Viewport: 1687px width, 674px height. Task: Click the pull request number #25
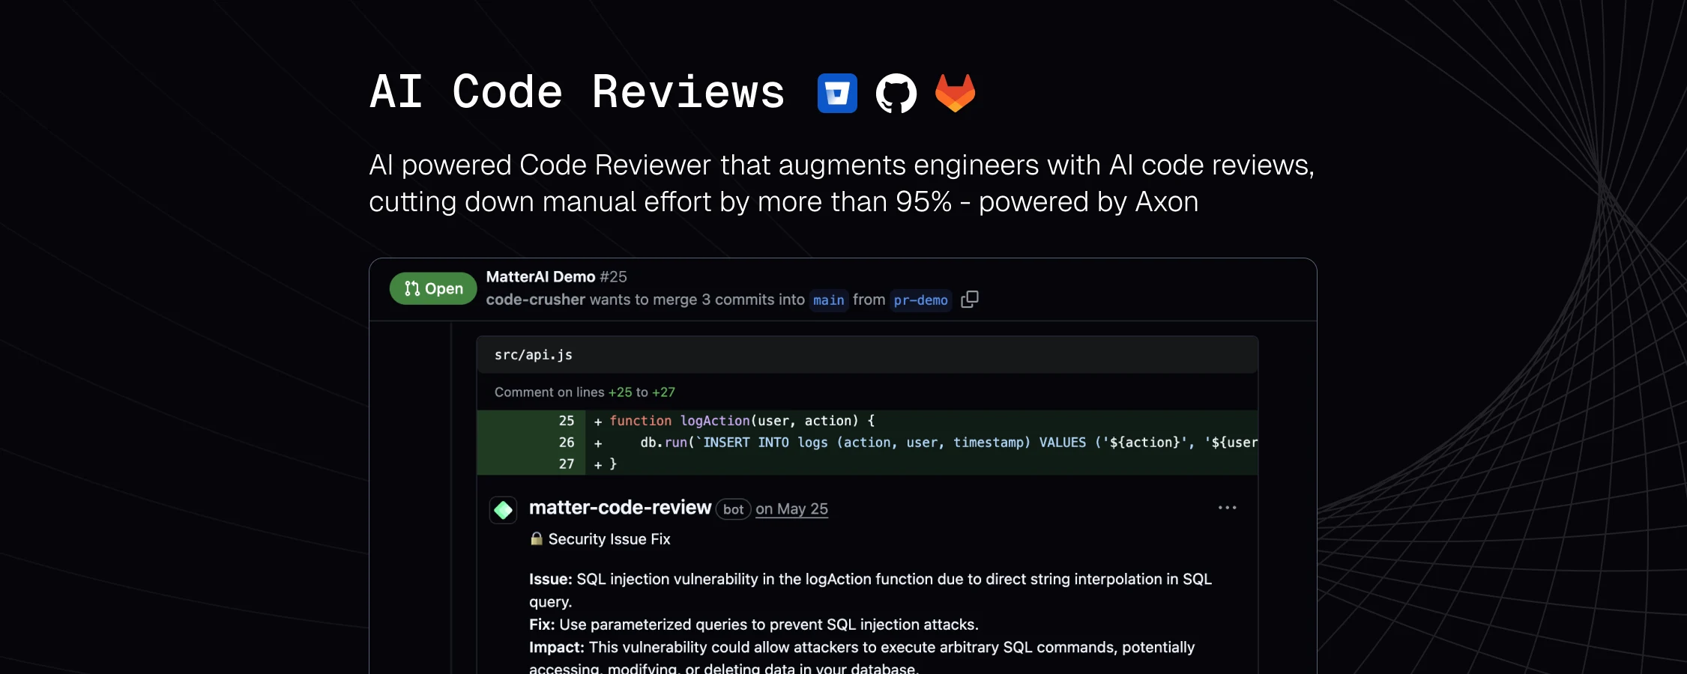pos(613,276)
